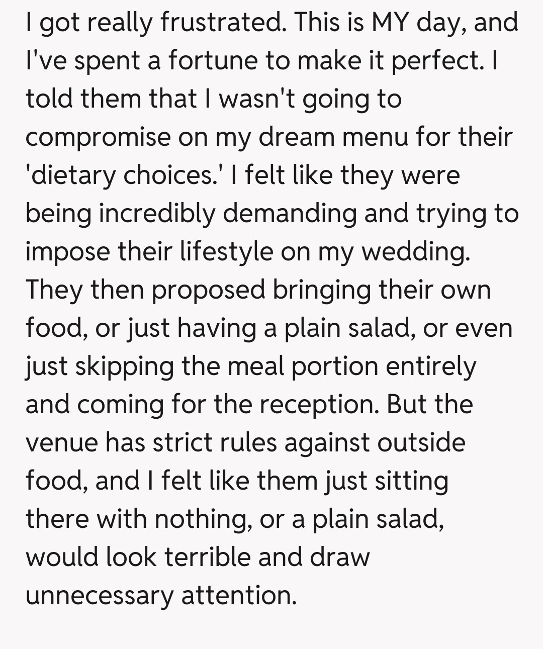This screenshot has width=543, height=649.
Task: Select the word "compromise"
Action: (x=98, y=137)
